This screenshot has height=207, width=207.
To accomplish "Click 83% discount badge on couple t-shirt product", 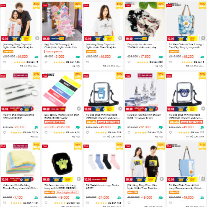I will [161, 146].
